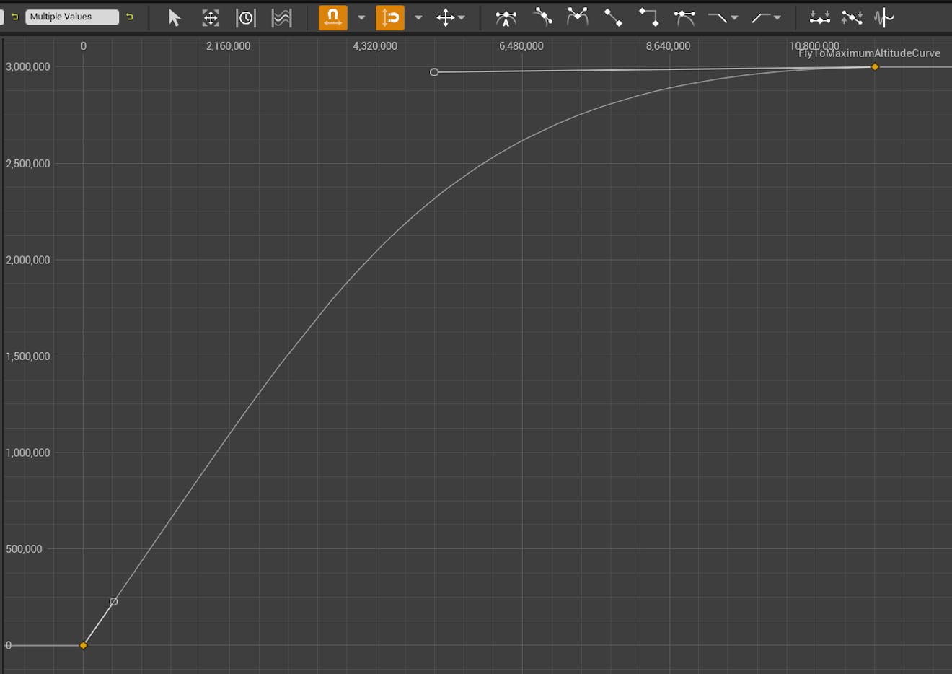Click the 3,000,000 value axis label
This screenshot has width=952, height=674.
[x=28, y=66]
